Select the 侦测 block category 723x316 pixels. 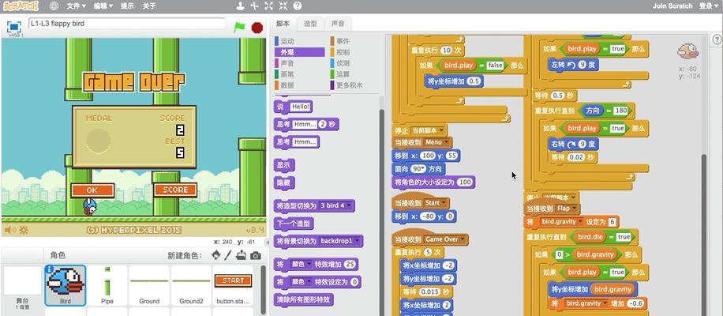355,63
